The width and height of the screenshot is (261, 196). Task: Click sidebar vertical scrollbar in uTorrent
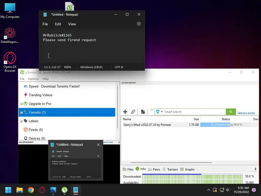118,107
